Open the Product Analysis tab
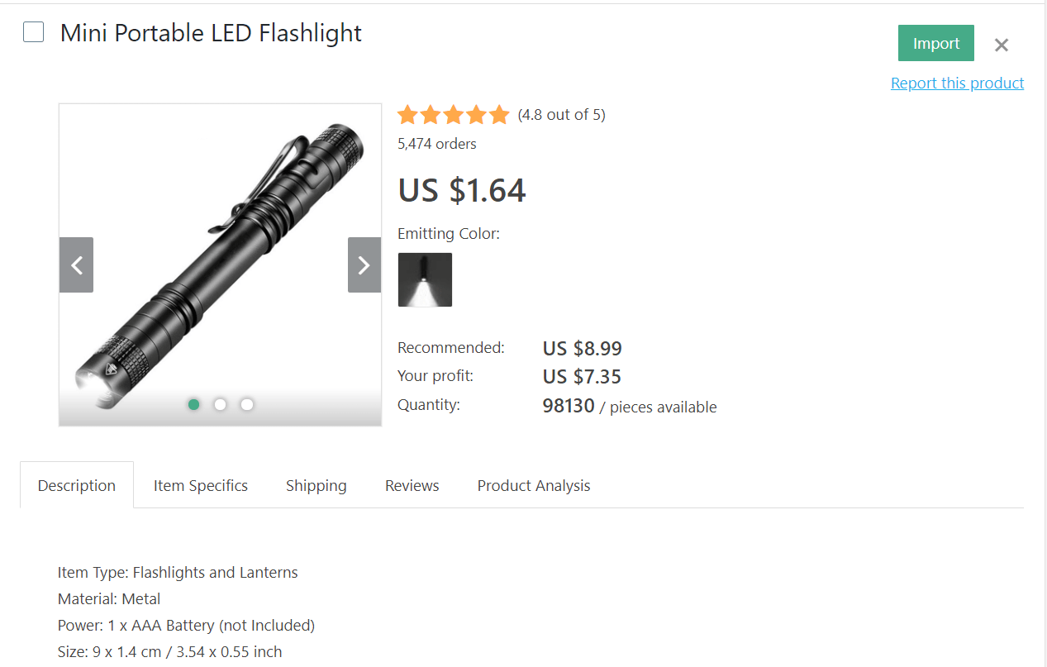This screenshot has height=667, width=1047. click(533, 485)
